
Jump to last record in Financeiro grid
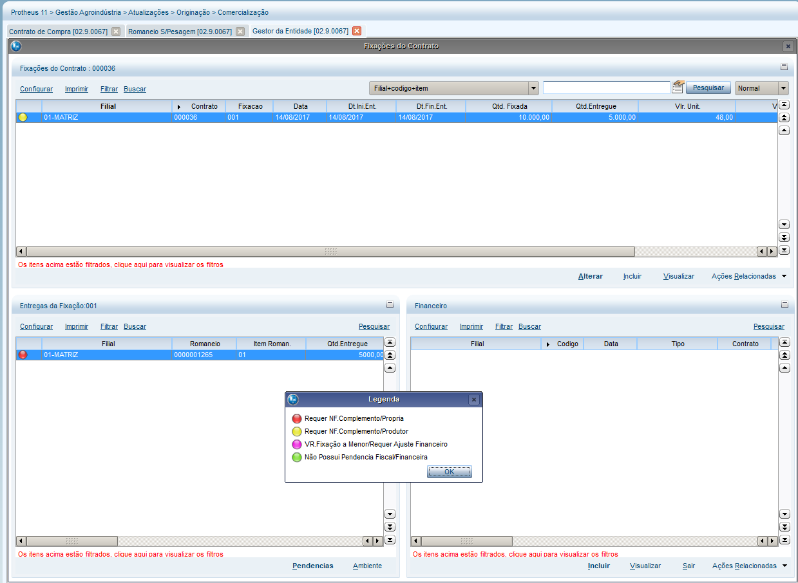point(784,540)
